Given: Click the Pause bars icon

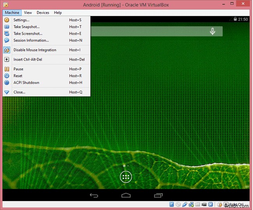Looking at the screenshot, I should coord(7,69).
